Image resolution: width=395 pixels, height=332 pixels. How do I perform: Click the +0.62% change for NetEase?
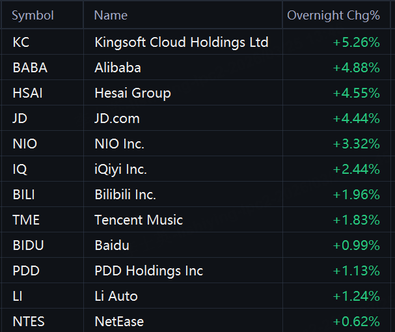356,322
